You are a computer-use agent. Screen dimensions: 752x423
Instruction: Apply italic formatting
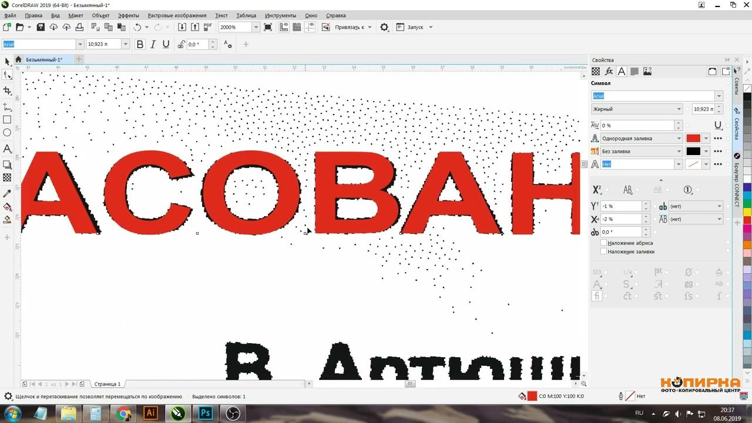tap(153, 44)
